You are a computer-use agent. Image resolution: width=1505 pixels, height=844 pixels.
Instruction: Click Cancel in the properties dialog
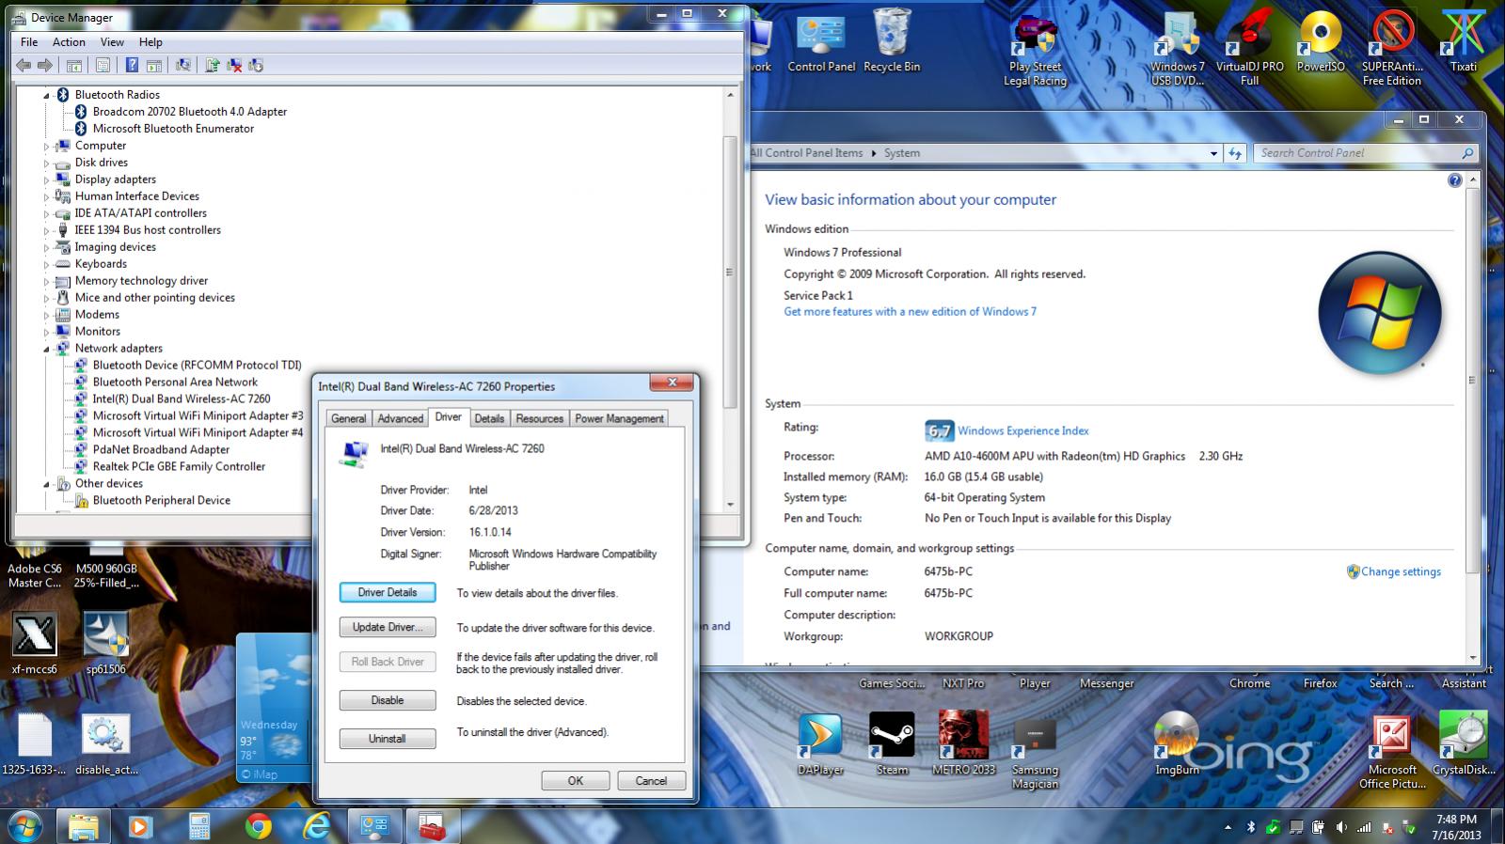point(651,780)
